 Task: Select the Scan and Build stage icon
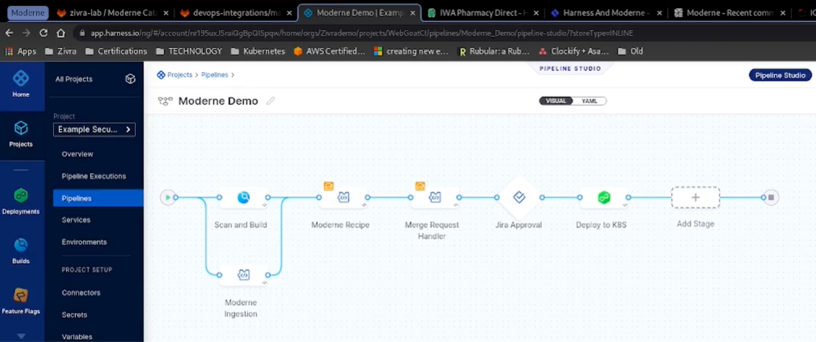click(x=244, y=197)
